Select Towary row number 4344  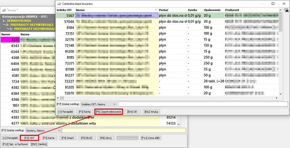28,52
